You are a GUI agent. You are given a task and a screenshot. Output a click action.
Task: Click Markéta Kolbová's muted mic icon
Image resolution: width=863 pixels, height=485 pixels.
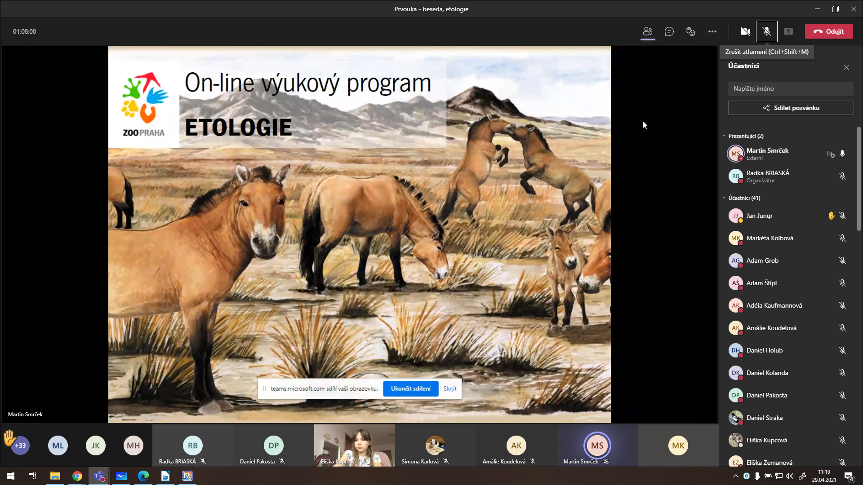click(x=842, y=238)
